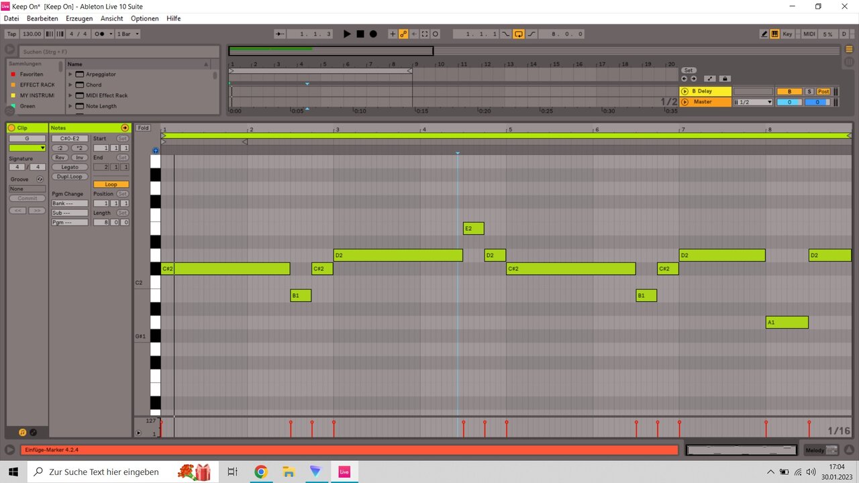This screenshot has height=483, width=859.
Task: Expand the Chord device entry
Action: coord(70,85)
